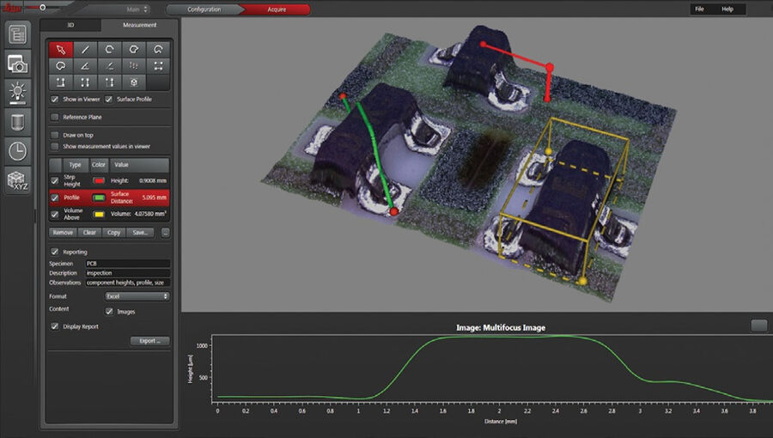The image size is (773, 438).
Task: Switch to the 3D tab
Action: (x=70, y=25)
